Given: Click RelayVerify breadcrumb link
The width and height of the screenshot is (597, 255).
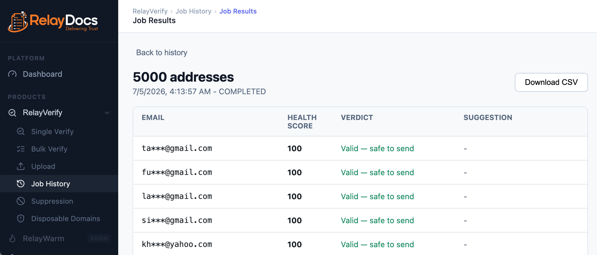Looking at the screenshot, I should click(150, 11).
